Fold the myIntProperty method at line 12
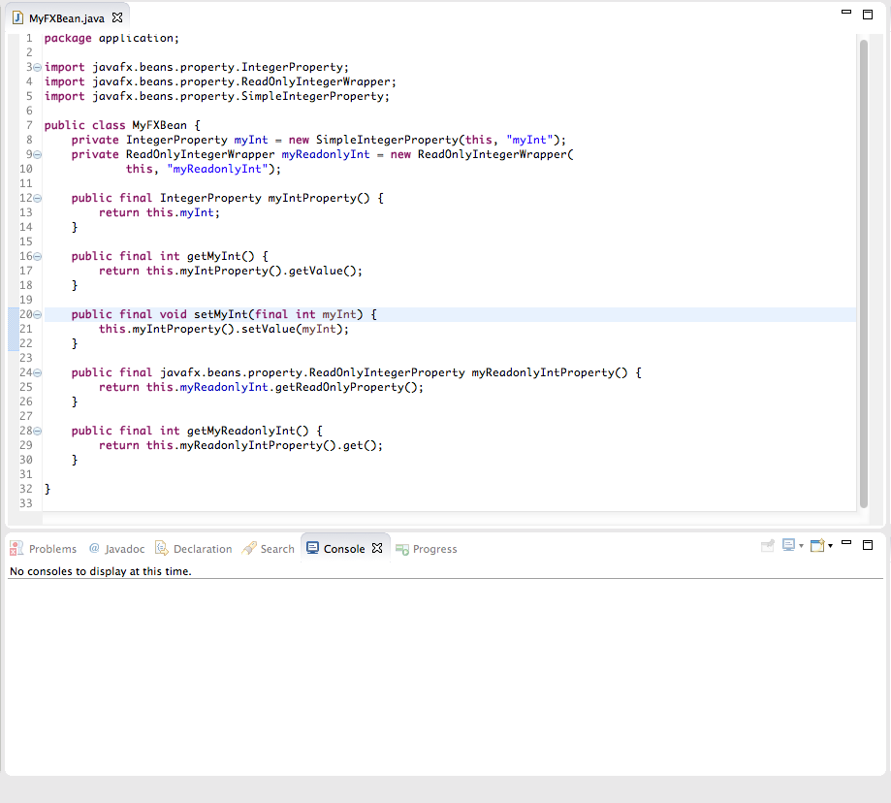The image size is (891, 803). 37,198
